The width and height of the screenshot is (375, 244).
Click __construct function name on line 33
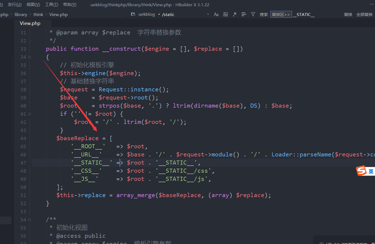coord(121,49)
